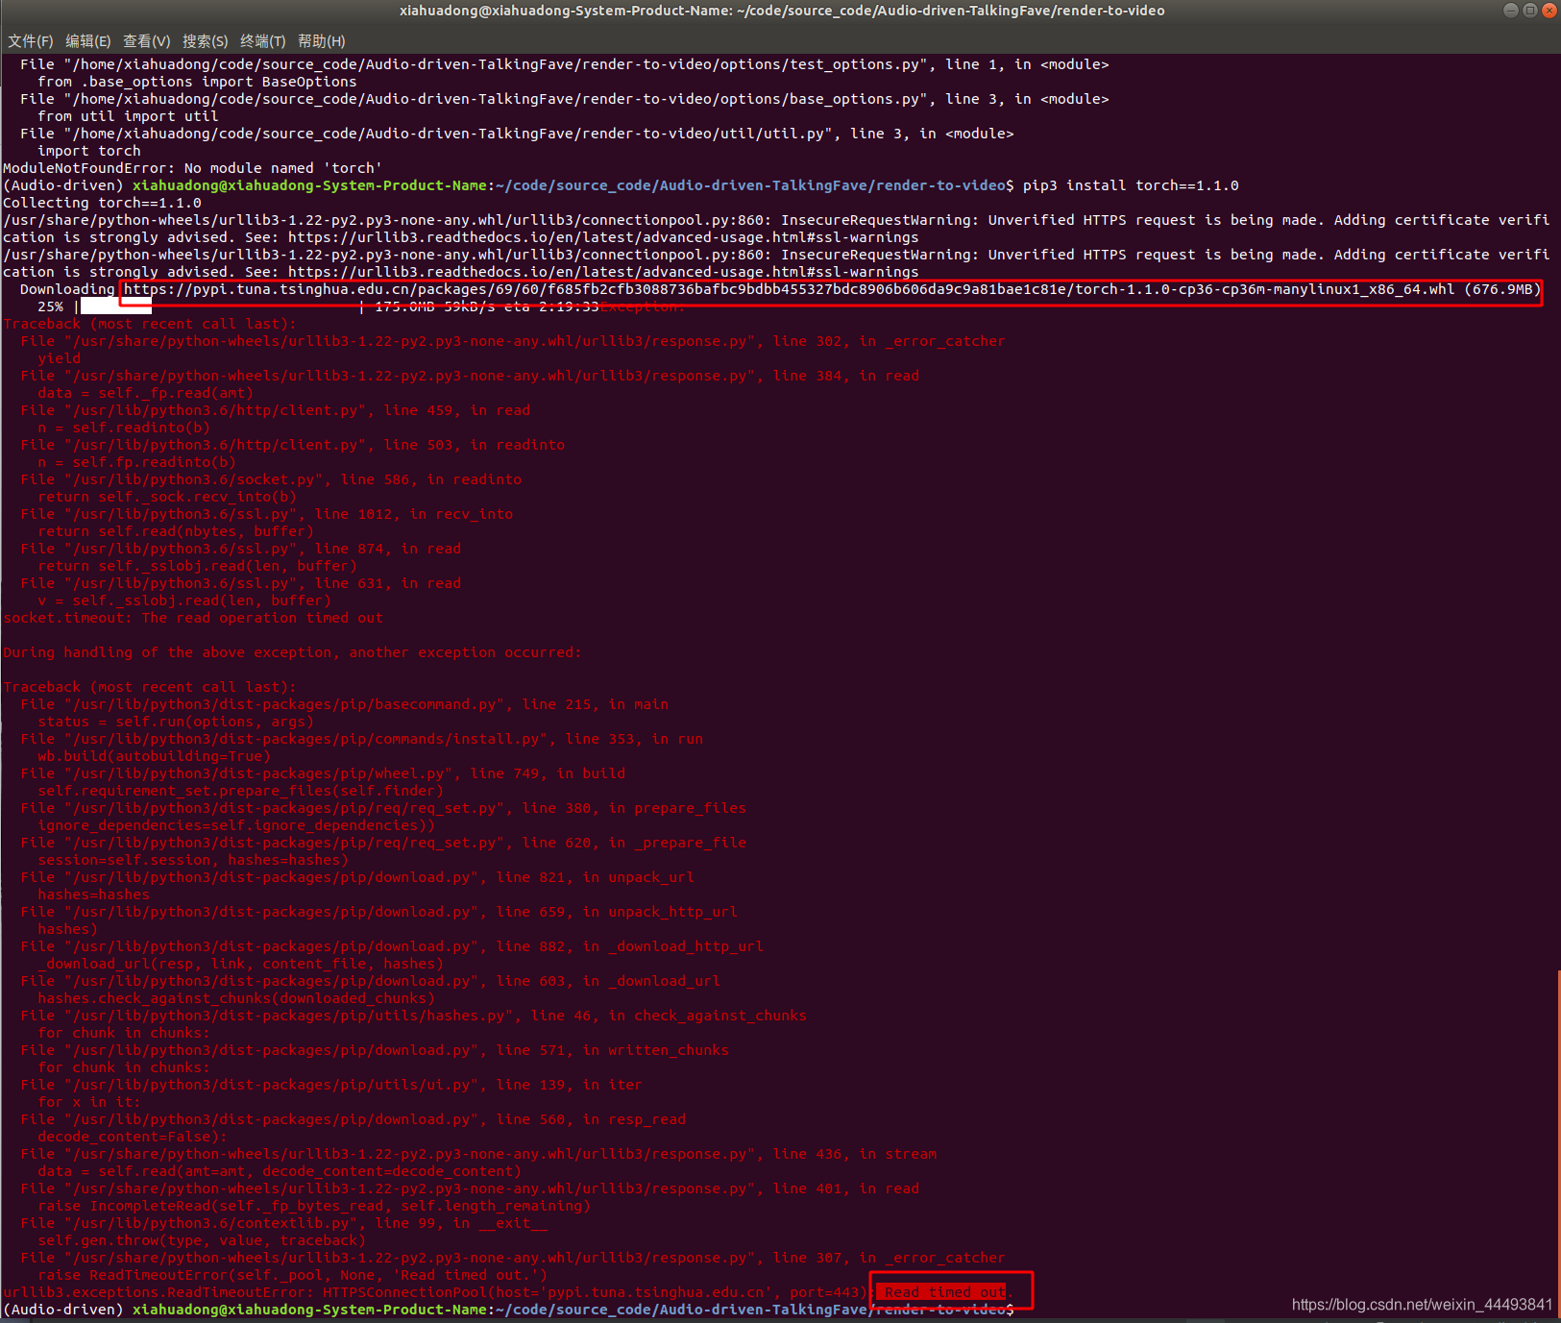The image size is (1561, 1323).
Task: Click the terminal window title bar text
Action: (782, 11)
